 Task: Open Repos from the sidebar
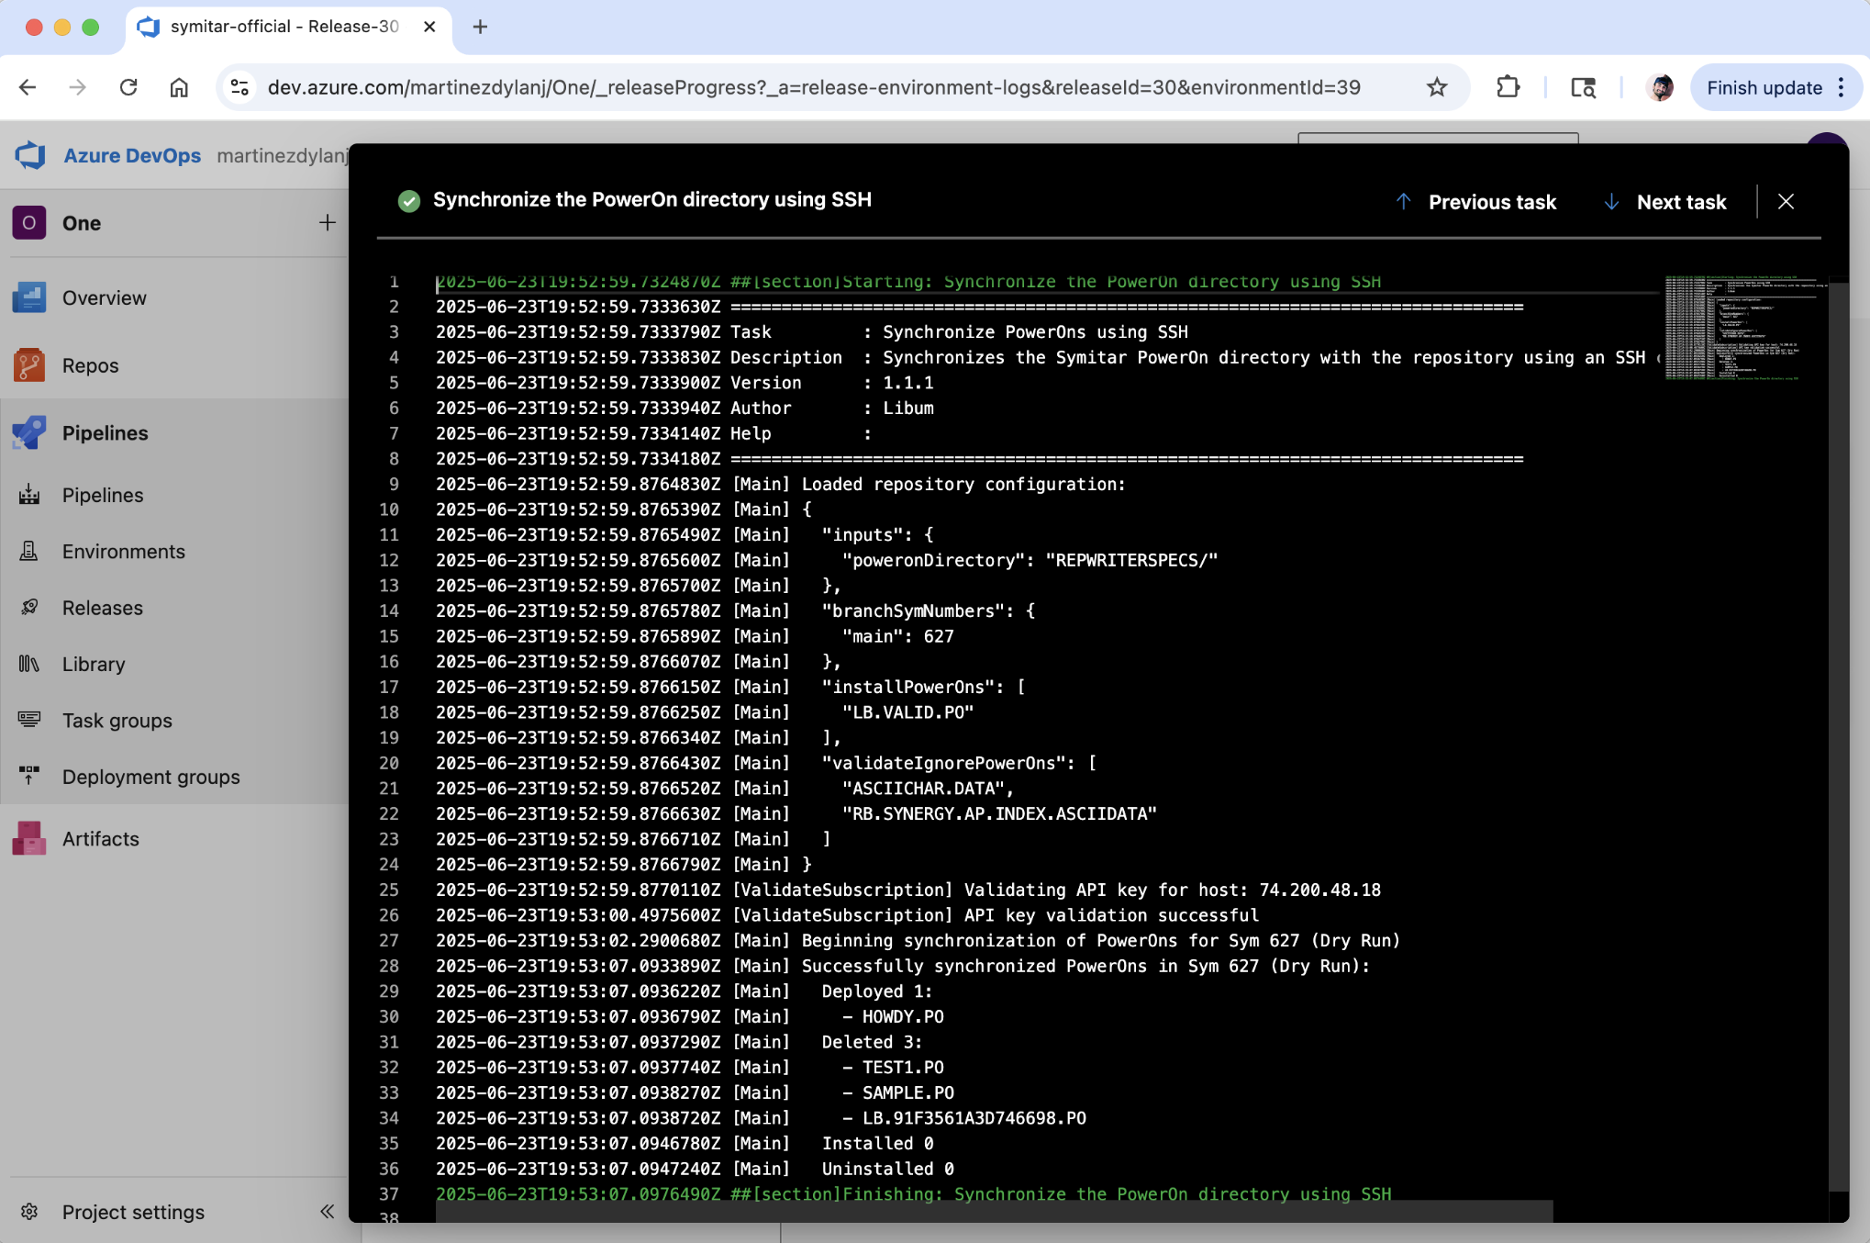(90, 365)
